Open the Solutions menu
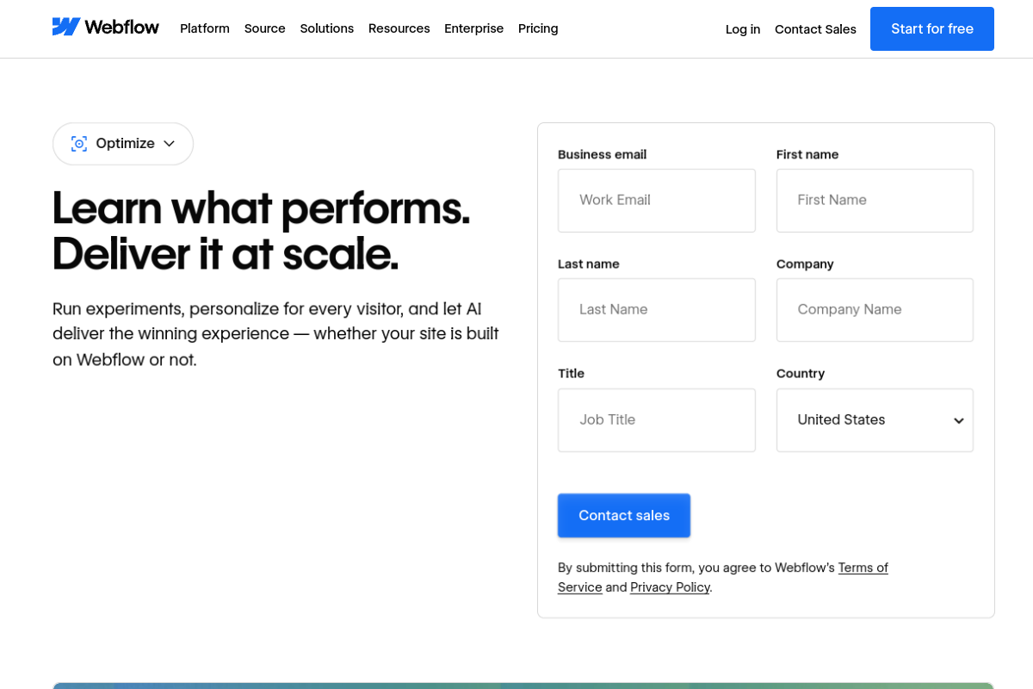1033x689 pixels. click(x=327, y=28)
